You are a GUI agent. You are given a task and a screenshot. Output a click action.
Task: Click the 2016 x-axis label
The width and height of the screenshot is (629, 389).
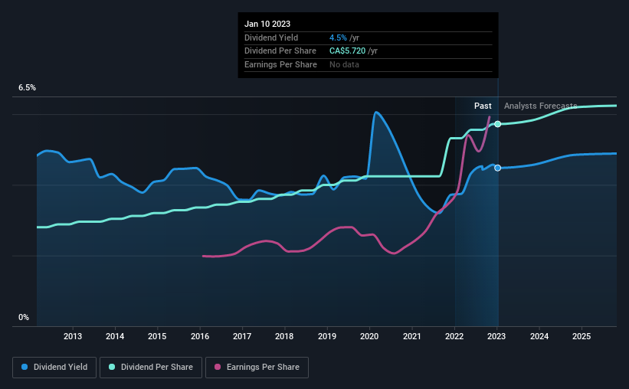(200, 336)
